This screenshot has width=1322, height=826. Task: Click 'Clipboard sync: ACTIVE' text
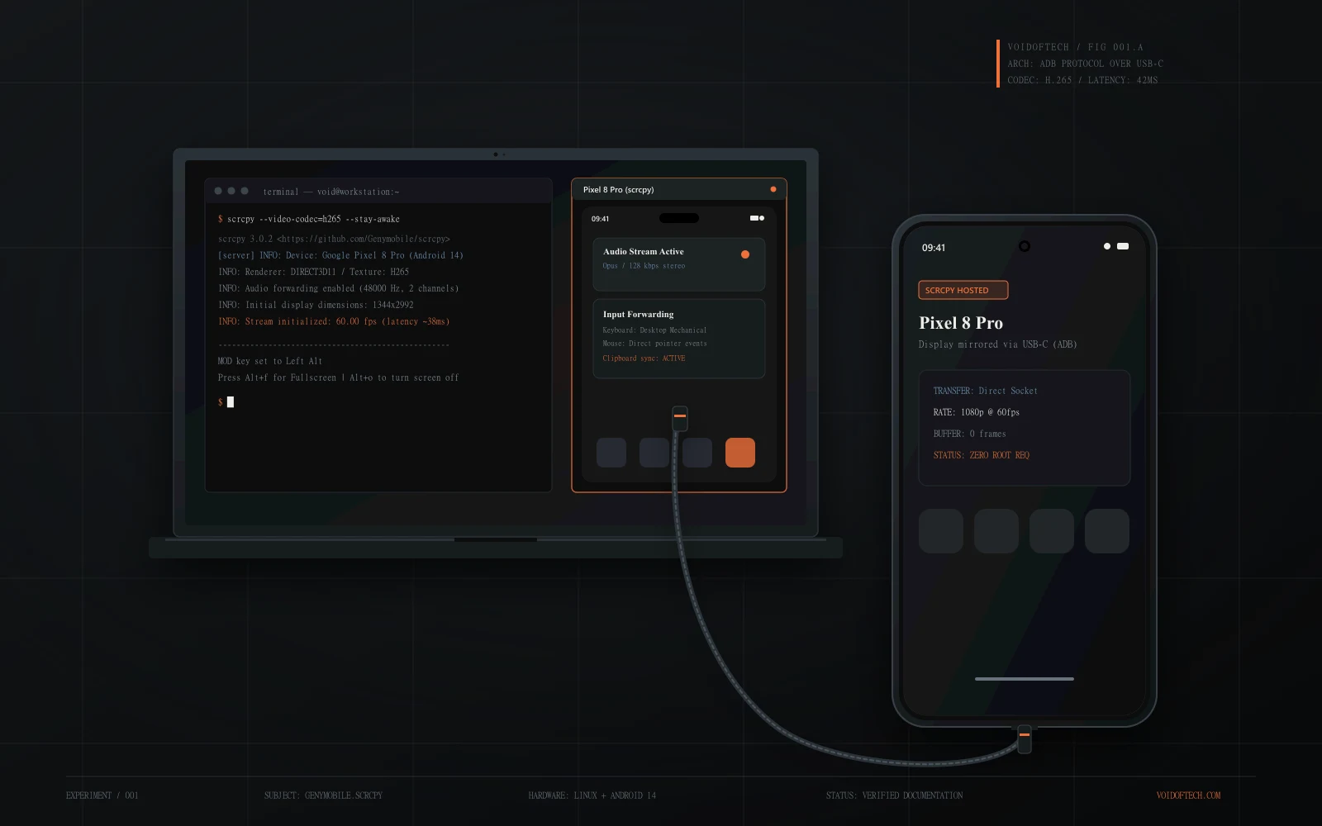pos(644,358)
